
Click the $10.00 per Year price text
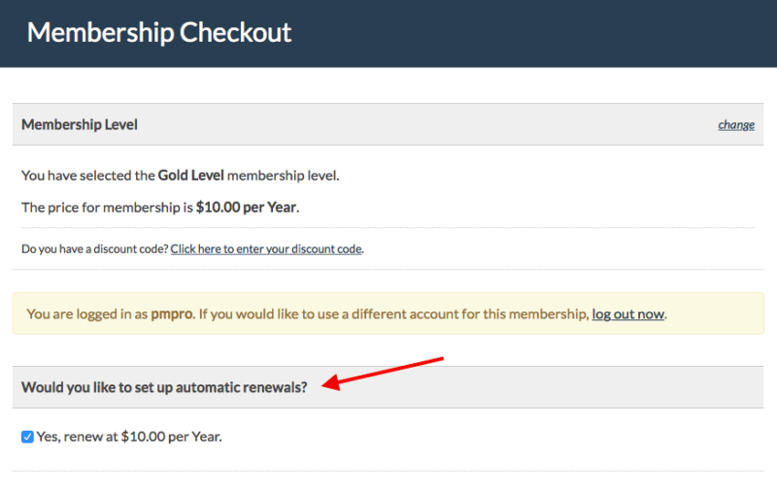point(247,207)
